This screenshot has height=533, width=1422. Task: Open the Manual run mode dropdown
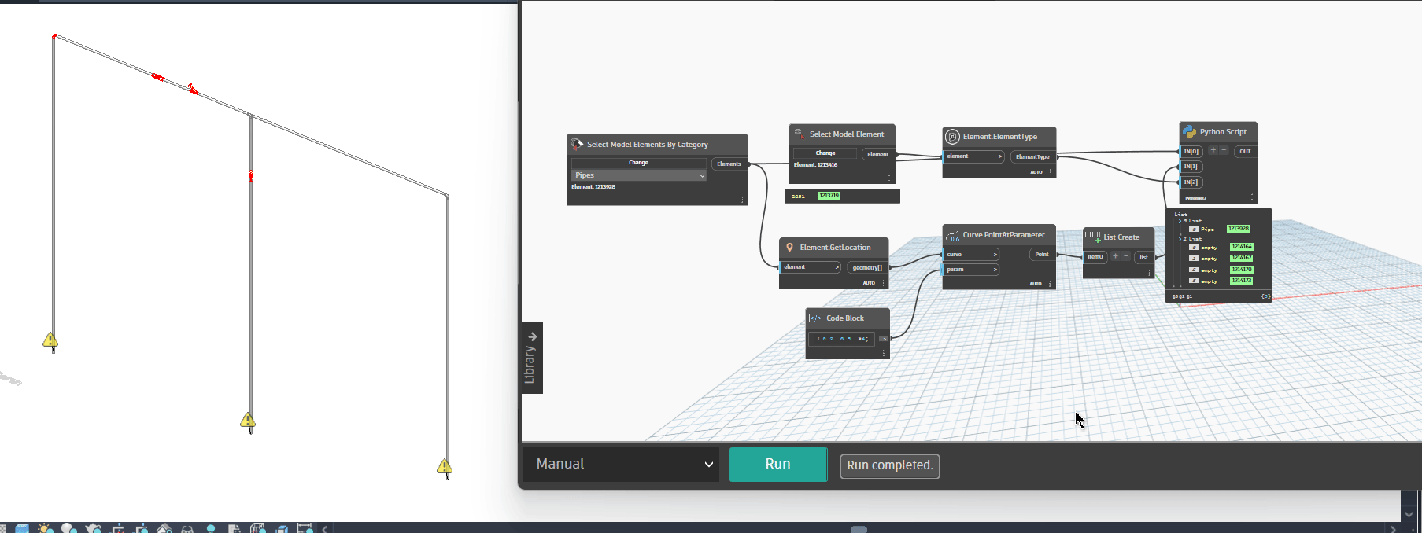pos(622,465)
